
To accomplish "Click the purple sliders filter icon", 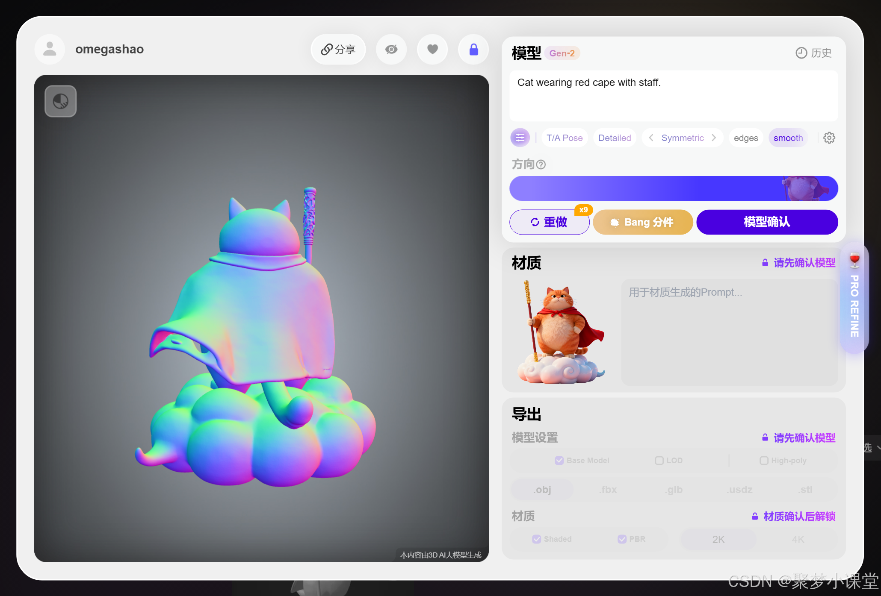I will point(520,138).
